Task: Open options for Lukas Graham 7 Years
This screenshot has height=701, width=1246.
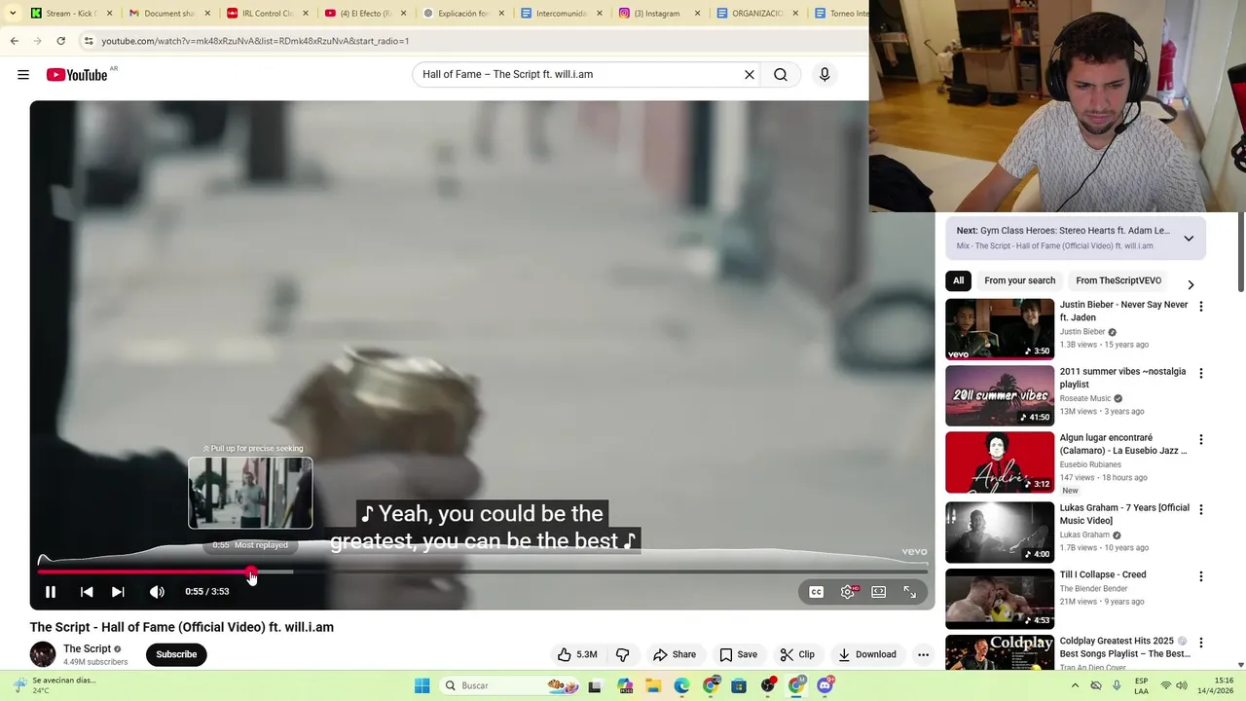Action: pyautogui.click(x=1200, y=509)
